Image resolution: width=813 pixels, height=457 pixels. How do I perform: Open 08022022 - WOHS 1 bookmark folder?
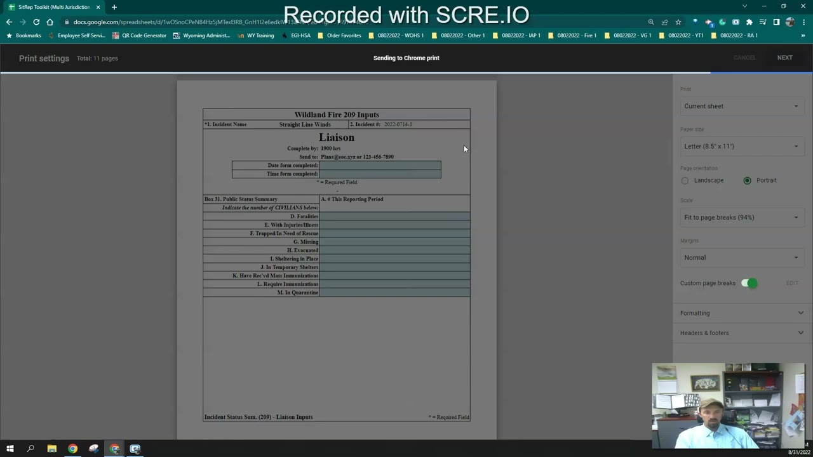[x=396, y=36]
